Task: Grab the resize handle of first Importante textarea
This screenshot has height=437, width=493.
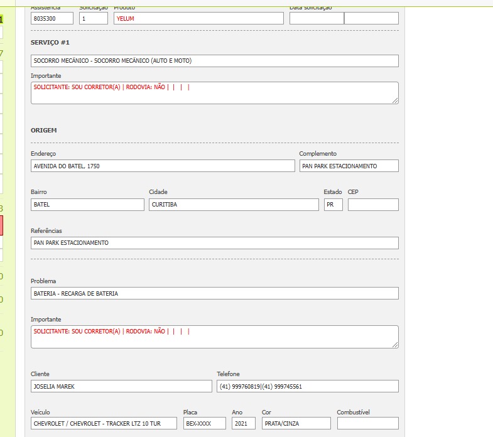Action: pyautogui.click(x=395, y=100)
